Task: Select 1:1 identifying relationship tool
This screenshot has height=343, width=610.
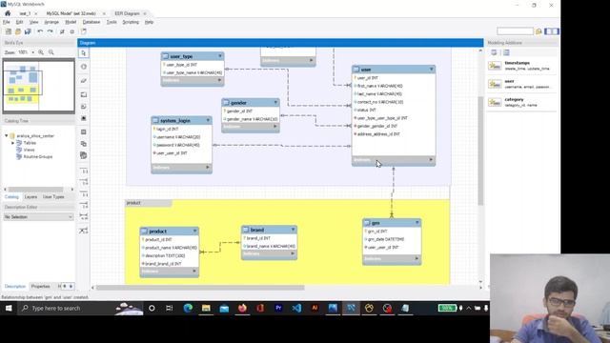Action: tap(84, 193)
